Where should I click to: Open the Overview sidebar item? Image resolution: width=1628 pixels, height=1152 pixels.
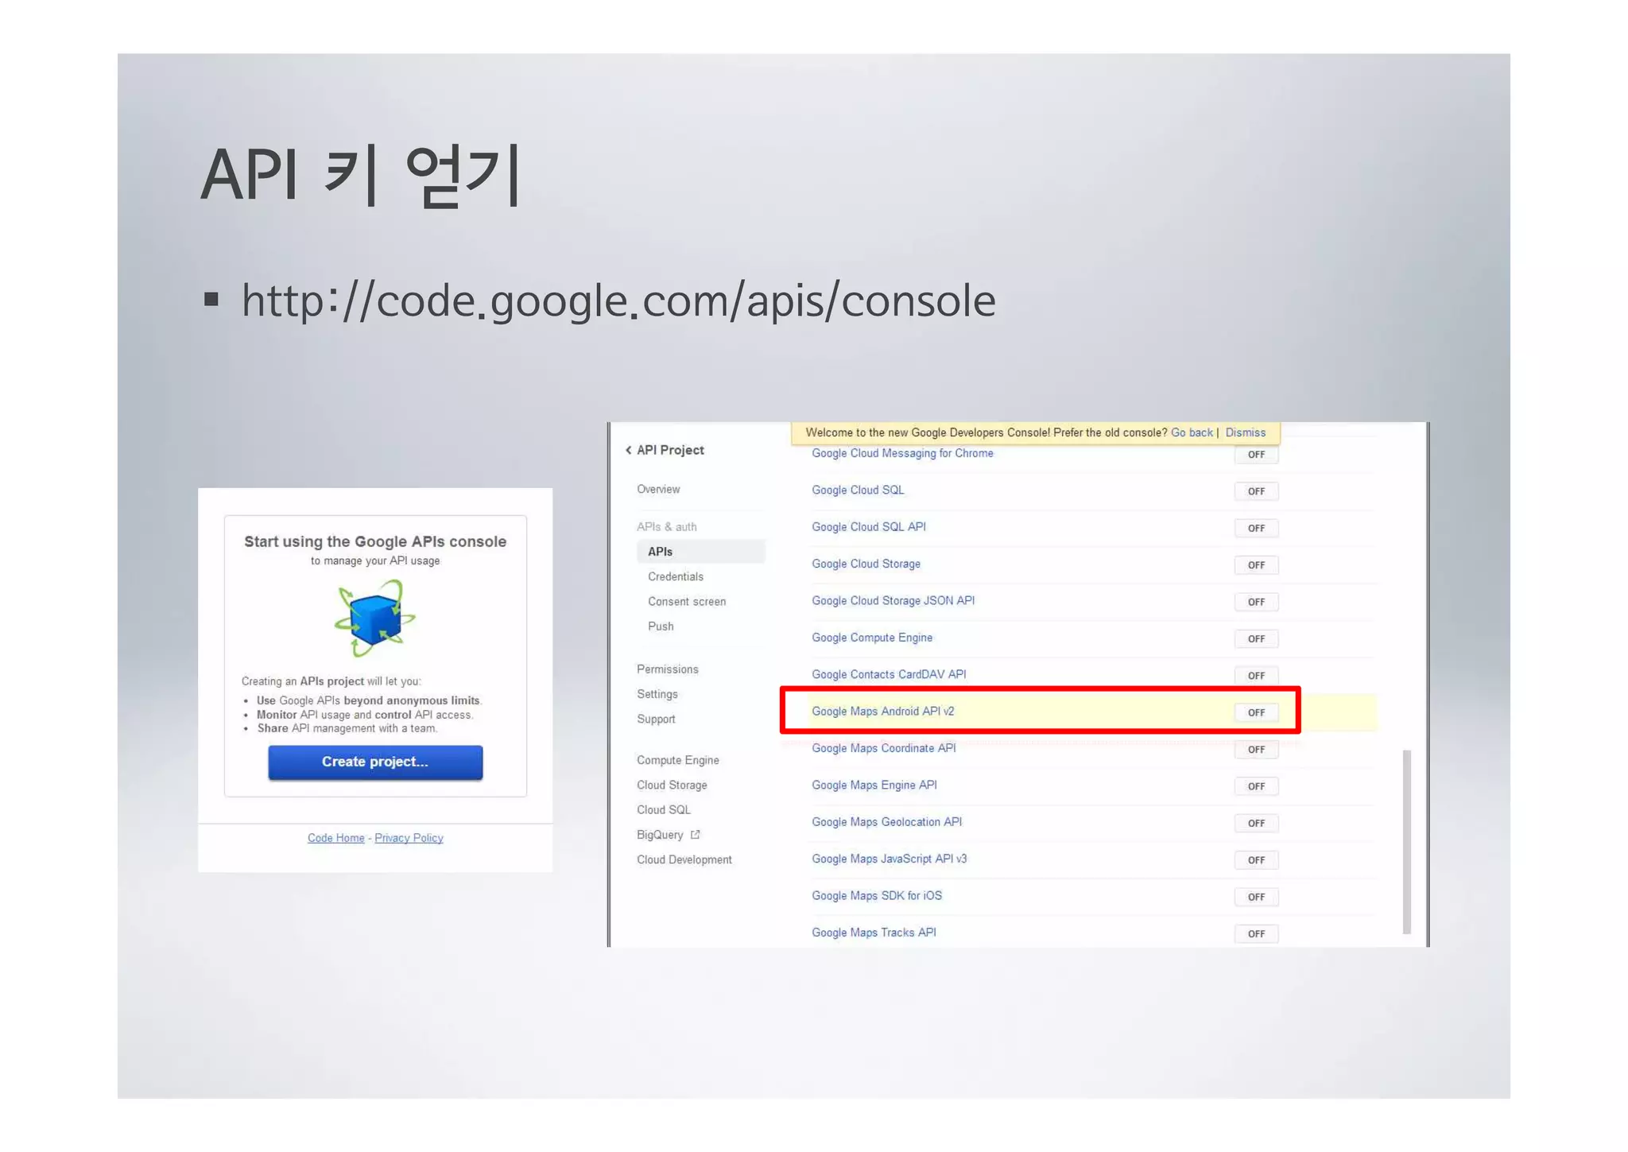click(658, 489)
